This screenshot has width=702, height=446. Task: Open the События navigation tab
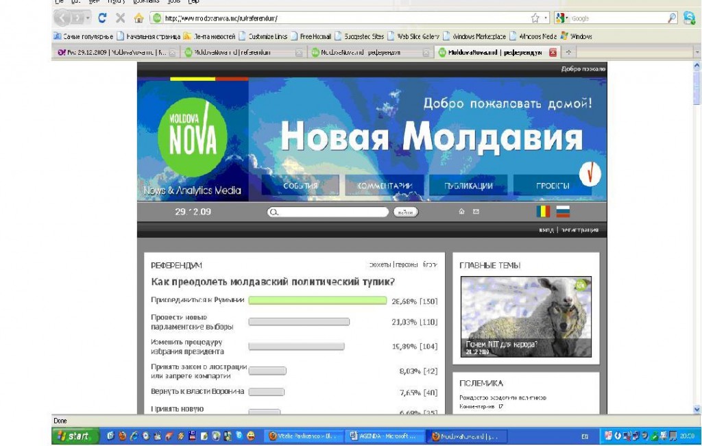(300, 186)
